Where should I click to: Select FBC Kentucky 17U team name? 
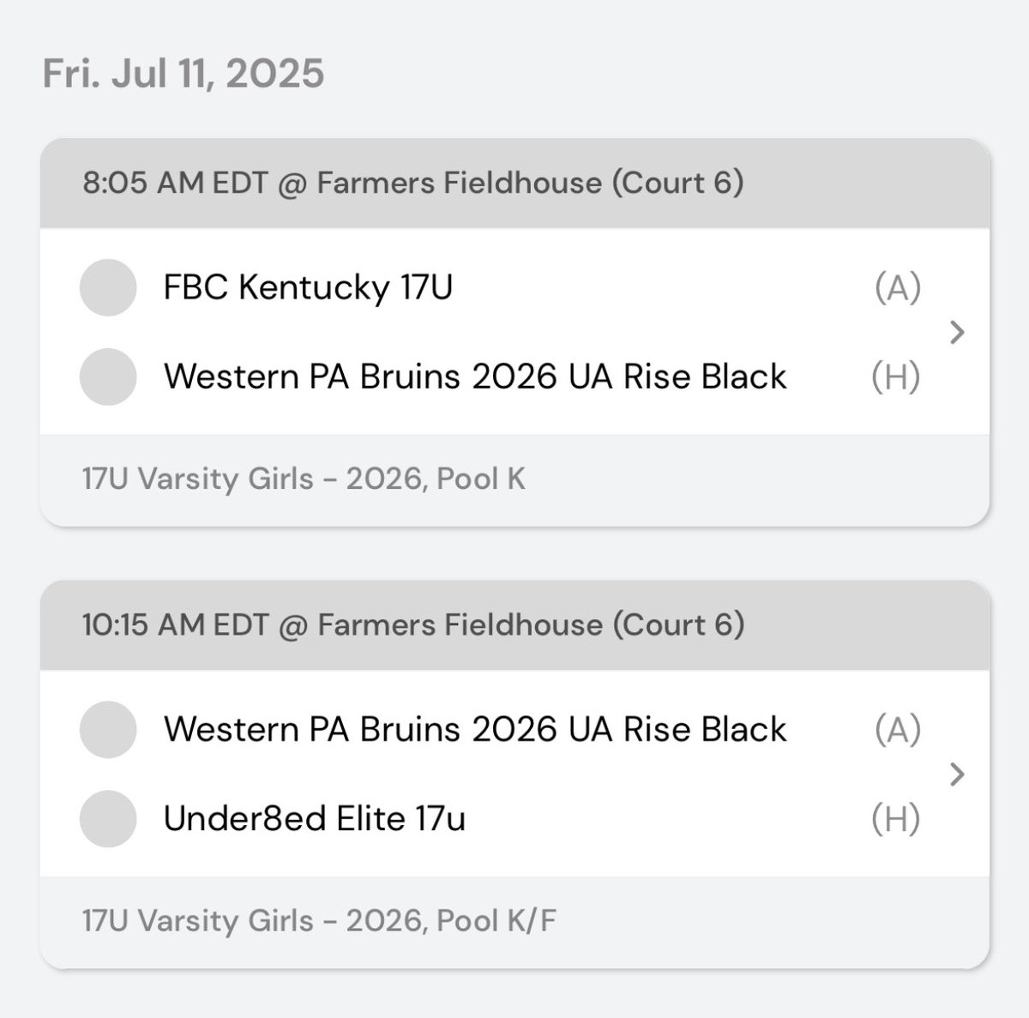tap(308, 287)
